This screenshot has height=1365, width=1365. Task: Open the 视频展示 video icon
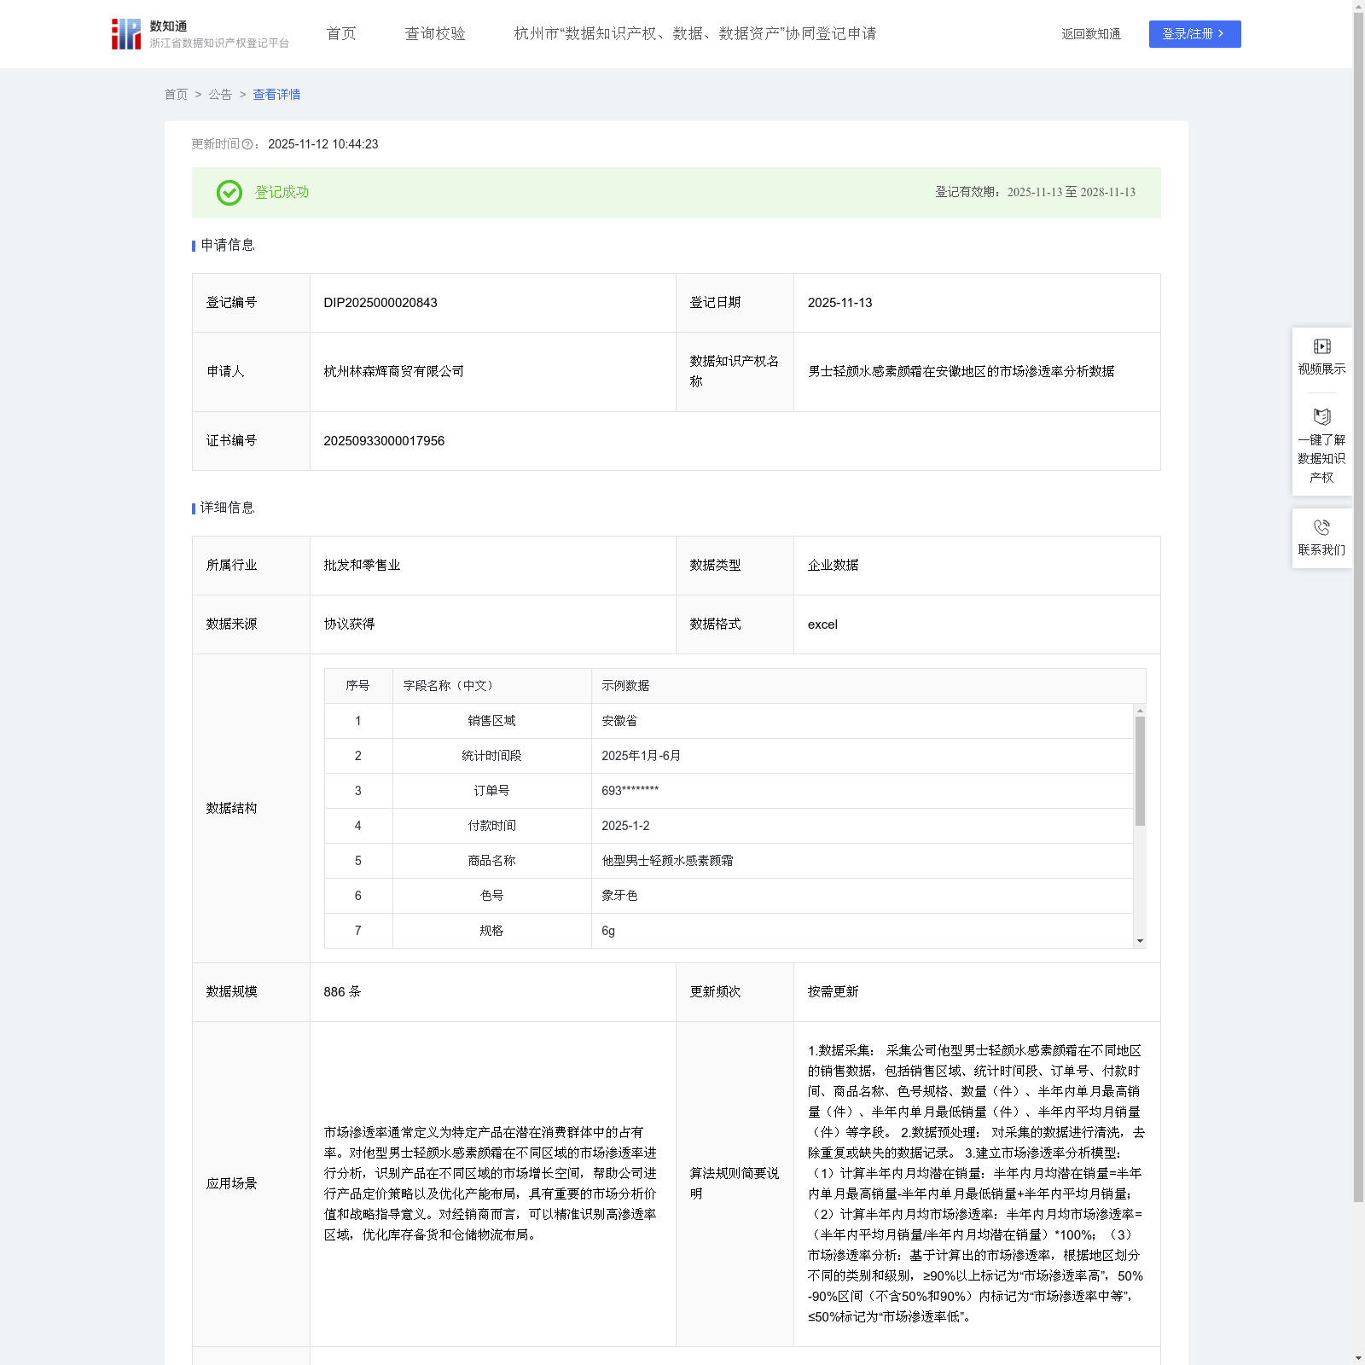pos(1321,346)
